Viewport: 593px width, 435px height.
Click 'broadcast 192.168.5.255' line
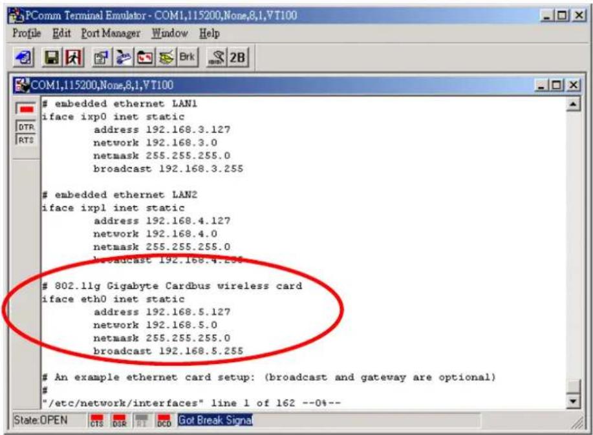coord(168,351)
